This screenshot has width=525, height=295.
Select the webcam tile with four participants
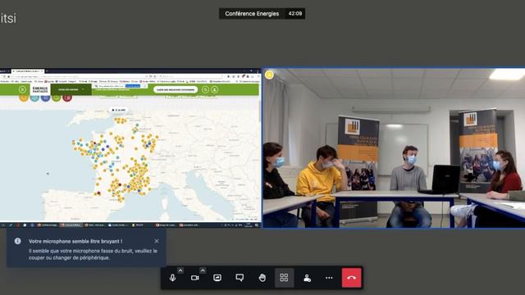394,147
